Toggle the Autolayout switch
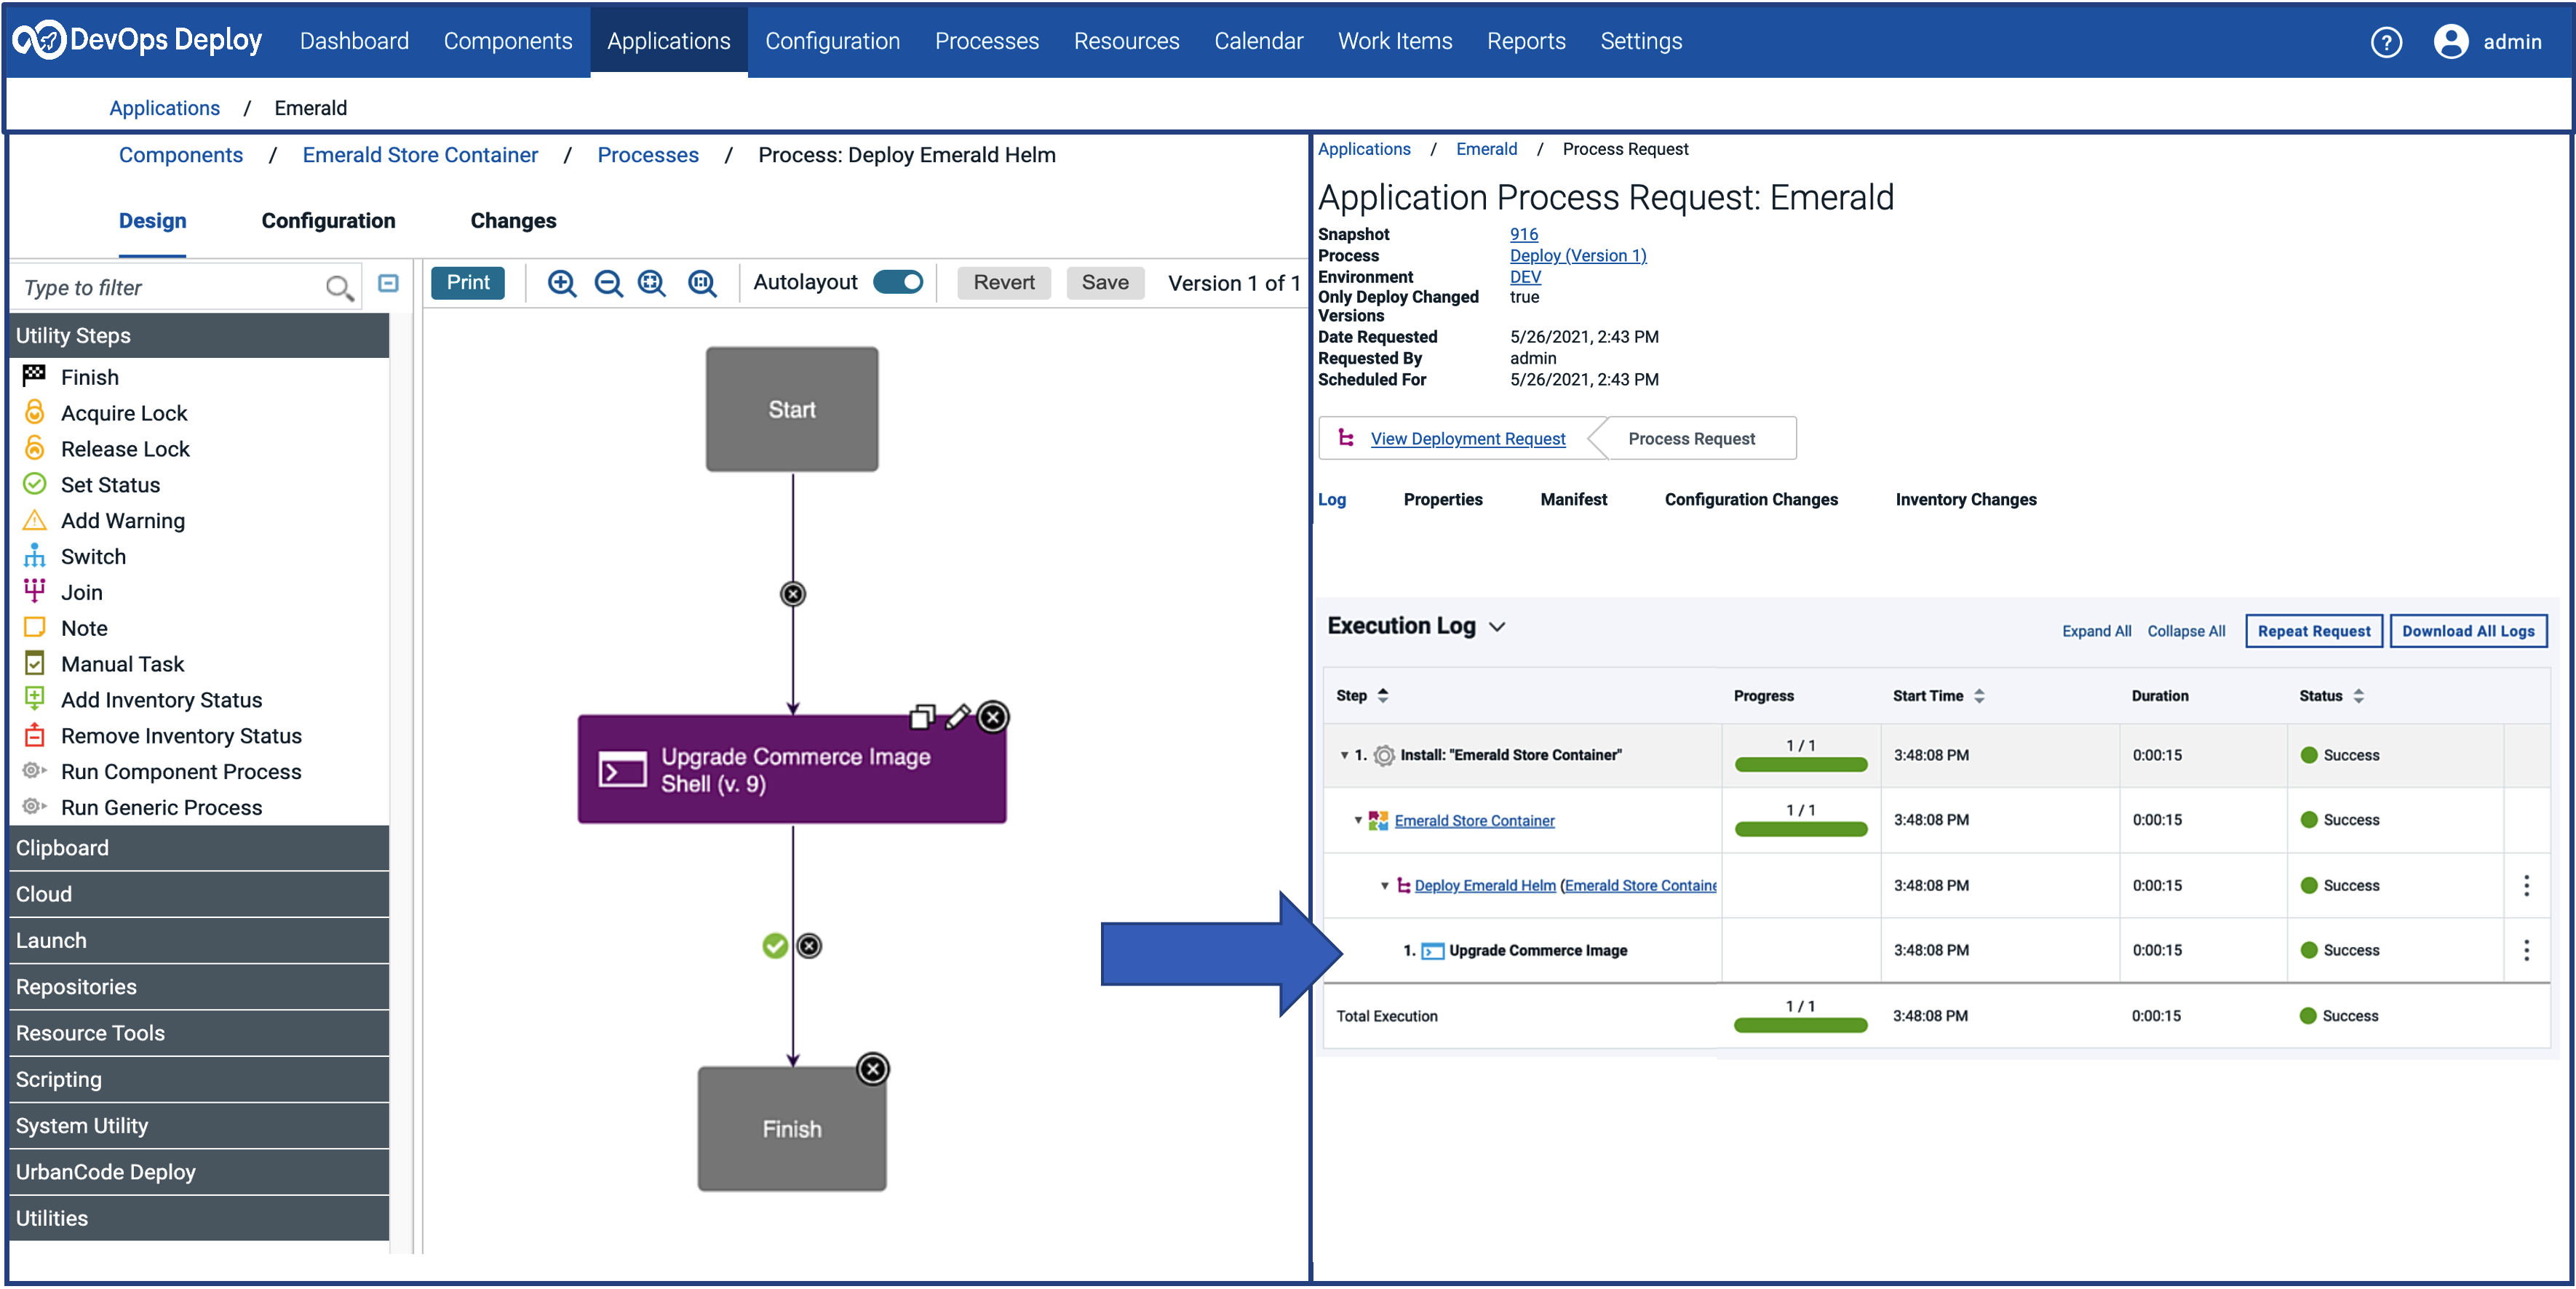This screenshot has width=2576, height=1289. (897, 283)
